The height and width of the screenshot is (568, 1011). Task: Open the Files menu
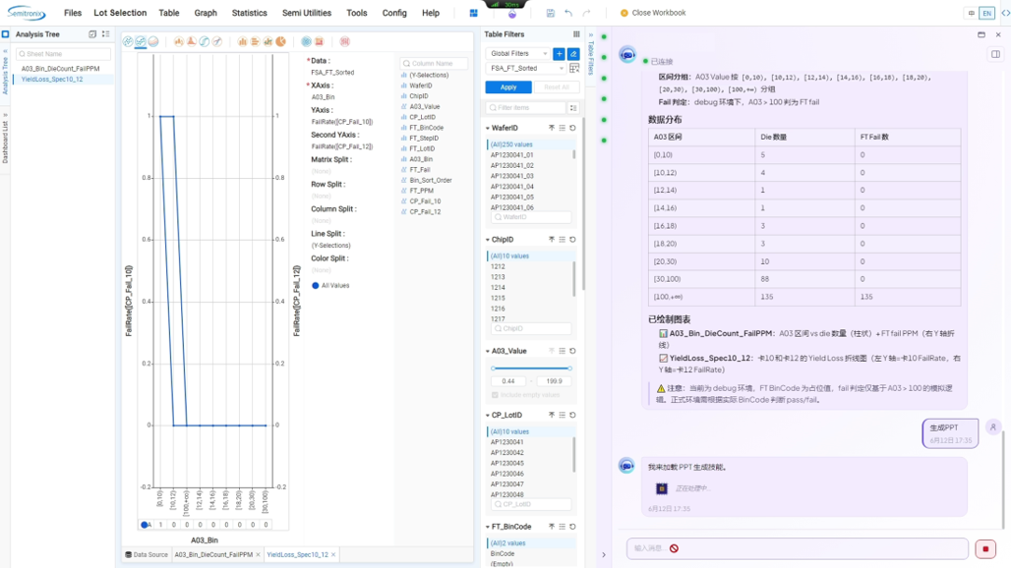tap(73, 13)
